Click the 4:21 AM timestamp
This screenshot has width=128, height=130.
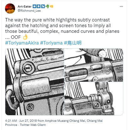pos(11,121)
